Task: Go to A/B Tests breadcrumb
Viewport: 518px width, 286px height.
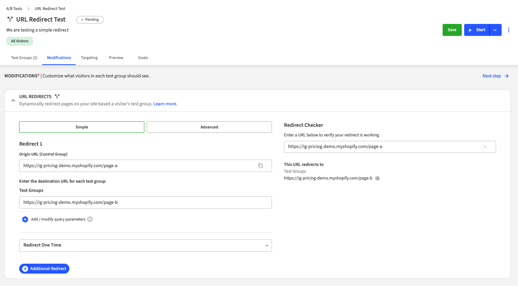Action: (14, 8)
